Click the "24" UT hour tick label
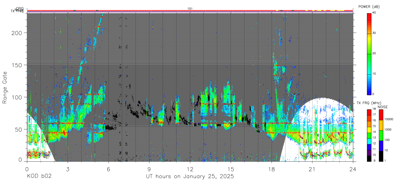This screenshot has width=397, height=183. click(x=353, y=169)
